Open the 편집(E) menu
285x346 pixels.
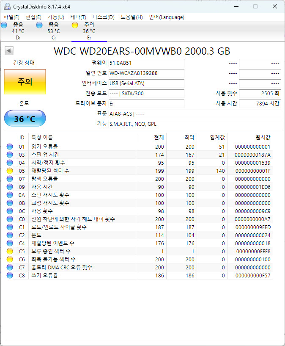33,17
